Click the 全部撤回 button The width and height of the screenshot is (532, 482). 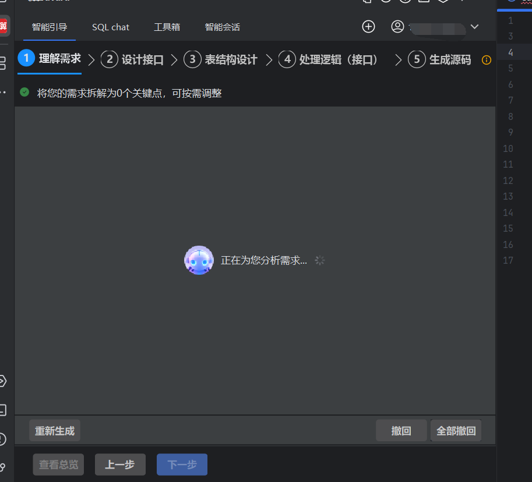456,430
